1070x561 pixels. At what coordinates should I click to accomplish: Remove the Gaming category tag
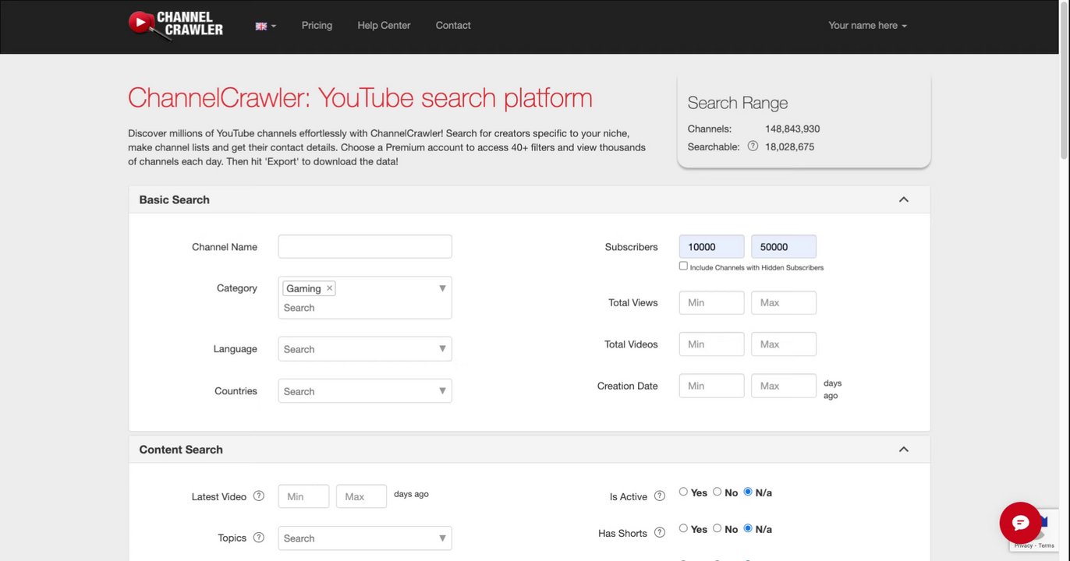click(330, 288)
